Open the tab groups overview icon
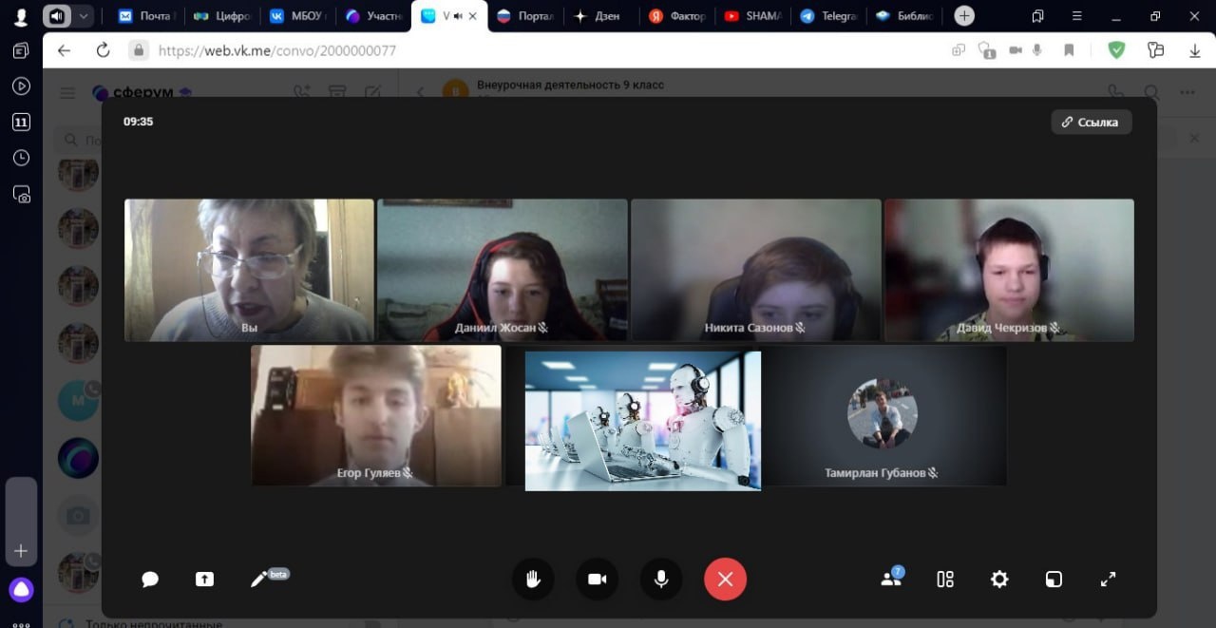The height and width of the screenshot is (628, 1216). tap(1037, 16)
